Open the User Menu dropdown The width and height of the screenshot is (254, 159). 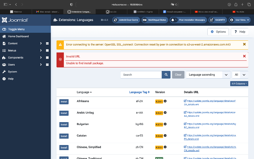(240, 20)
